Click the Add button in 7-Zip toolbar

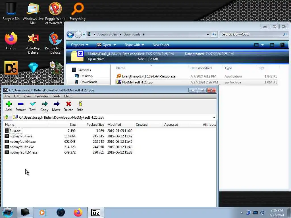(x=9, y=106)
